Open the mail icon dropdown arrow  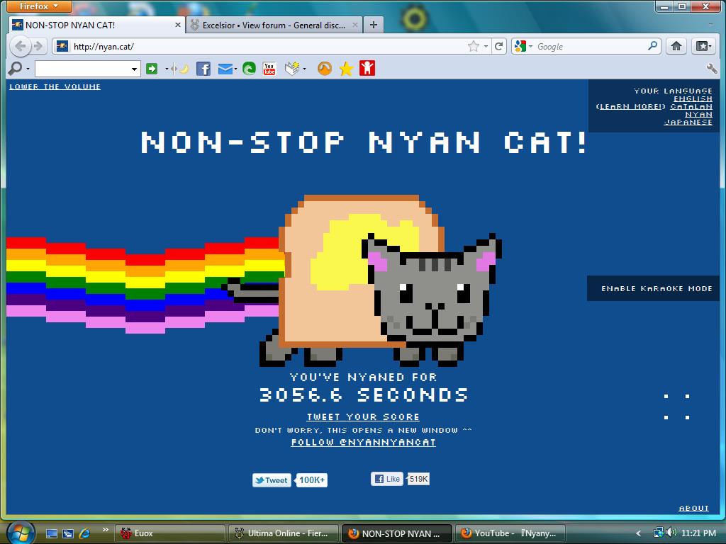pos(235,69)
